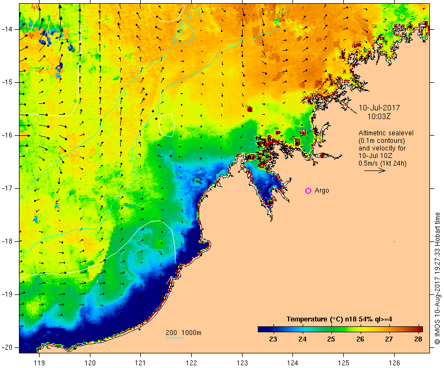The image size is (444, 368).
Task: Click the 'Altimetric sealevel' caption line
Action: click(x=386, y=133)
